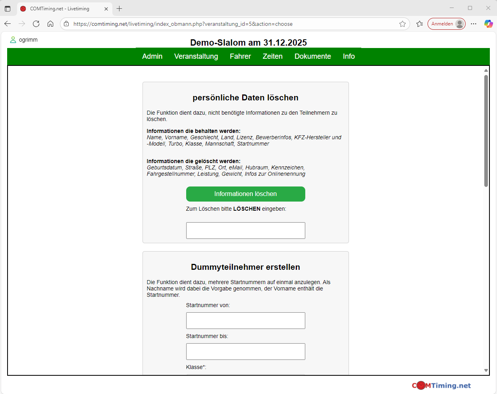This screenshot has height=394, width=497.
Task: Click the page scrollbar down arrow
Action: pyautogui.click(x=486, y=370)
